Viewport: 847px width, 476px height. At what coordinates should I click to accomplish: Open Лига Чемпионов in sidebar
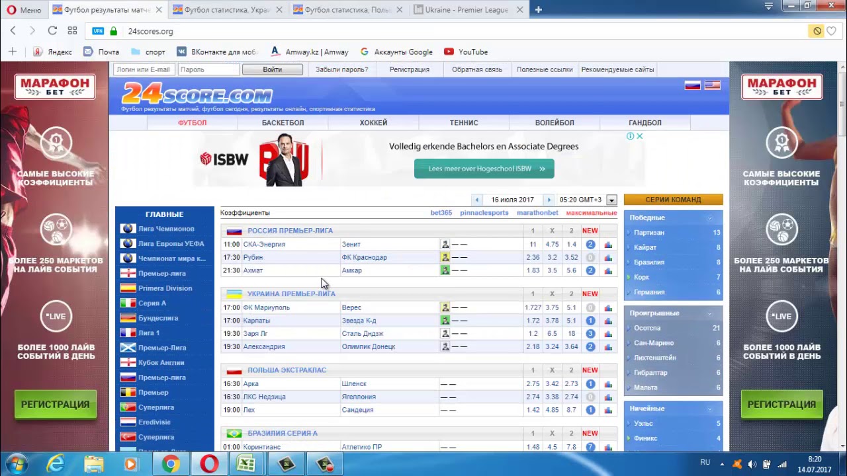coord(165,229)
